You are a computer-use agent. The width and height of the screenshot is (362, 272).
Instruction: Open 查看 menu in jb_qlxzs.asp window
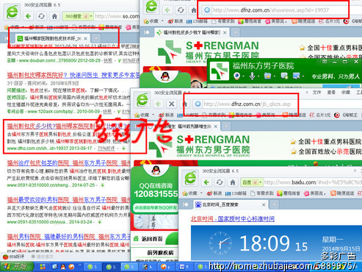(x=331, y=93)
